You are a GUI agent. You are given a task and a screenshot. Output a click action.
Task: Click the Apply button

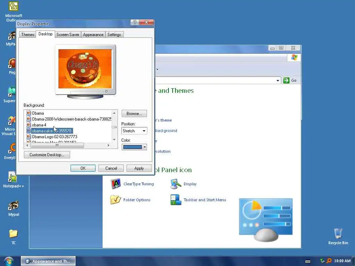click(x=139, y=168)
